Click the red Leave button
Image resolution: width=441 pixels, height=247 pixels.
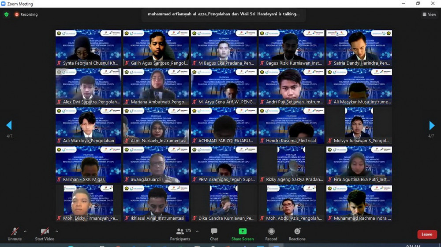click(427, 234)
